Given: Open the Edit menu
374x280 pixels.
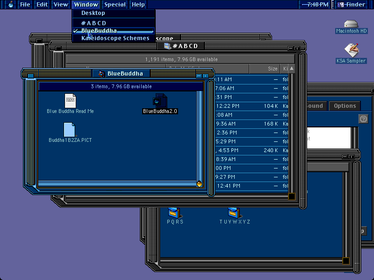Looking at the screenshot, I should coord(42,4).
